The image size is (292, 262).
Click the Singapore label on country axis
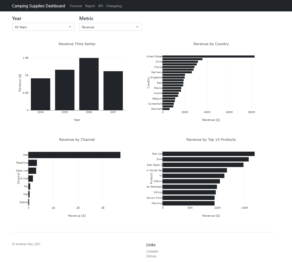pyautogui.click(x=156, y=77)
